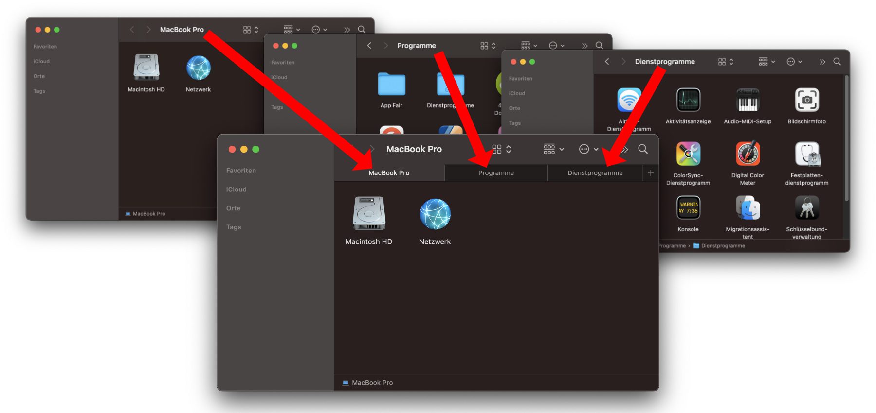
Task: Add a new Finder tab
Action: click(x=651, y=173)
